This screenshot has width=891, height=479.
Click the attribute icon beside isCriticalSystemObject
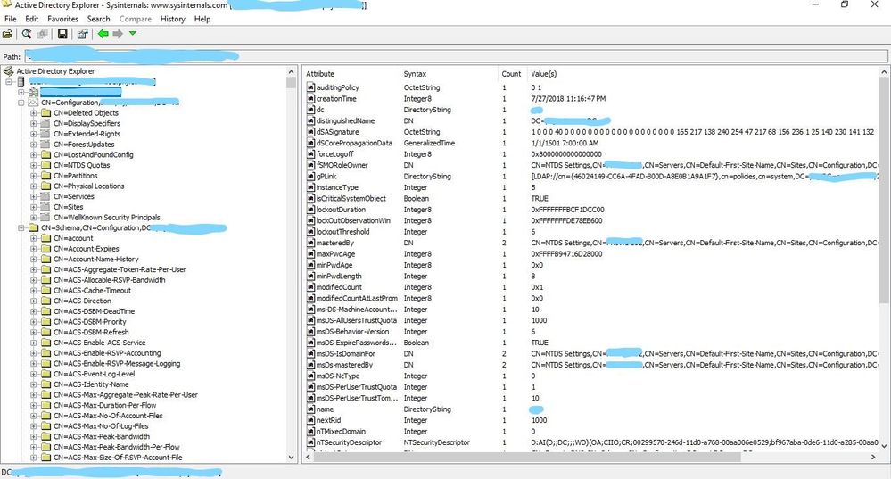pyautogui.click(x=311, y=198)
